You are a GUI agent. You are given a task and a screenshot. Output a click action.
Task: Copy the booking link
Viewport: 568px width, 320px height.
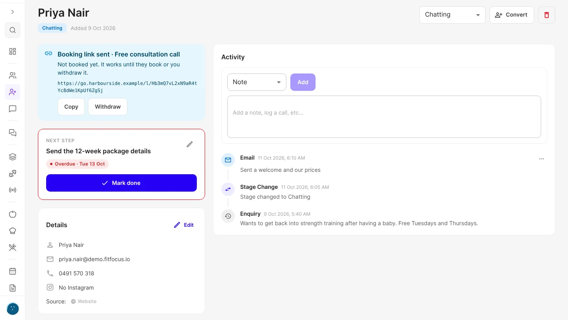(x=71, y=107)
